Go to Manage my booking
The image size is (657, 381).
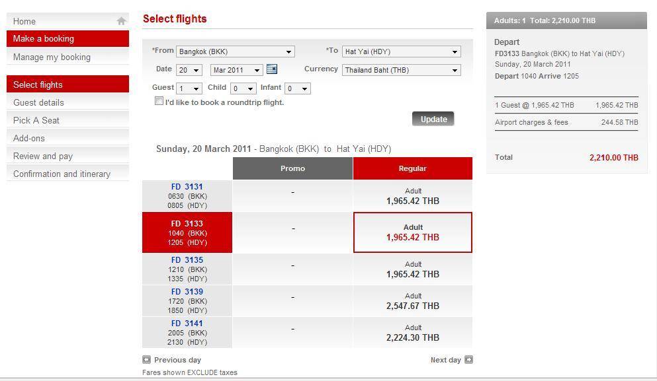(x=52, y=57)
